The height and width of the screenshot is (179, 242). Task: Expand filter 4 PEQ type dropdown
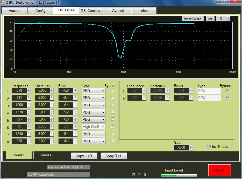pyautogui.click(x=93, y=112)
